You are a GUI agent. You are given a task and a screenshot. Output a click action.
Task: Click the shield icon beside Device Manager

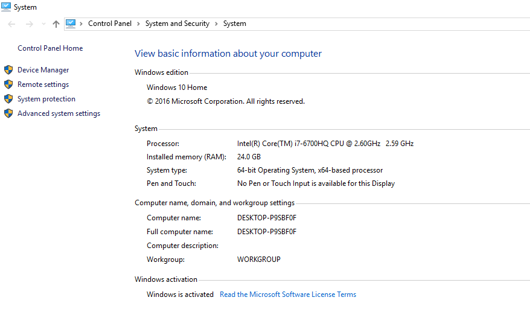[x=8, y=70]
